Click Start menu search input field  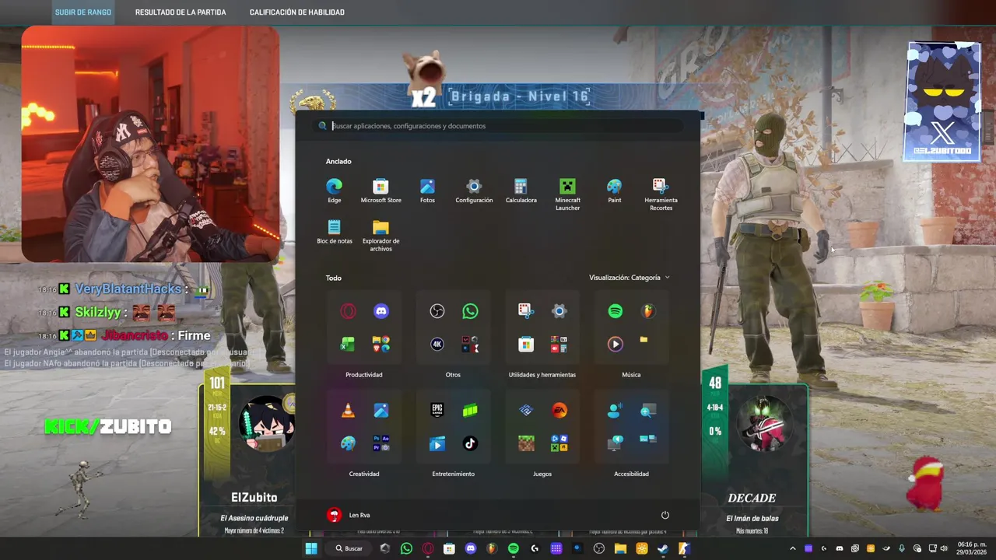point(498,126)
